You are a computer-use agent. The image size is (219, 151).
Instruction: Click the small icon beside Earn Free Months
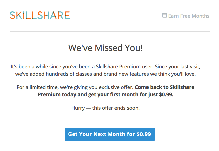[x=165, y=15]
